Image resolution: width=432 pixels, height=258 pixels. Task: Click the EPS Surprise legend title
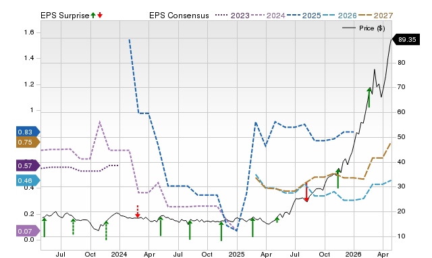click(x=65, y=16)
